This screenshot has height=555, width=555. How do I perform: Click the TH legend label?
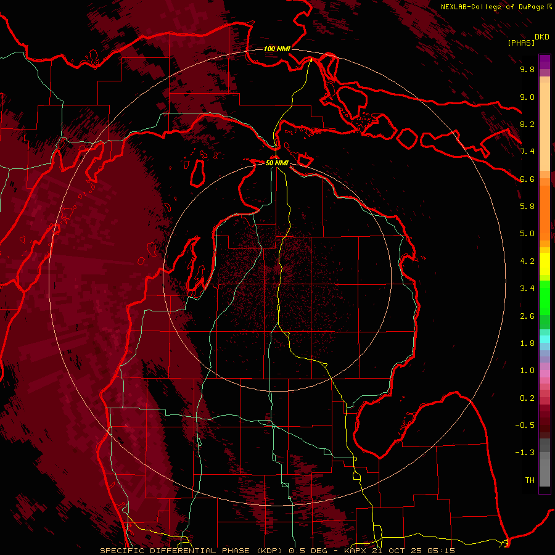pyautogui.click(x=530, y=480)
